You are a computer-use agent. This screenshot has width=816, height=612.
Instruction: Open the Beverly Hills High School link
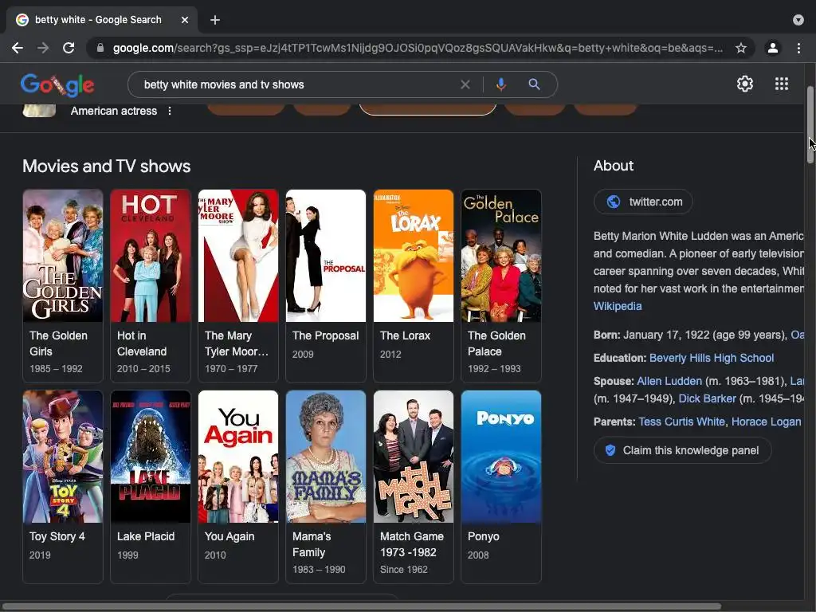coord(712,358)
